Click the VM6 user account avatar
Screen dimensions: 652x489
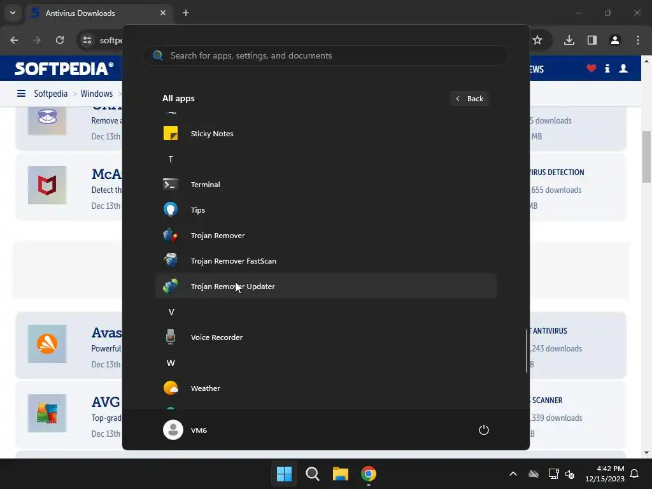[x=173, y=430]
